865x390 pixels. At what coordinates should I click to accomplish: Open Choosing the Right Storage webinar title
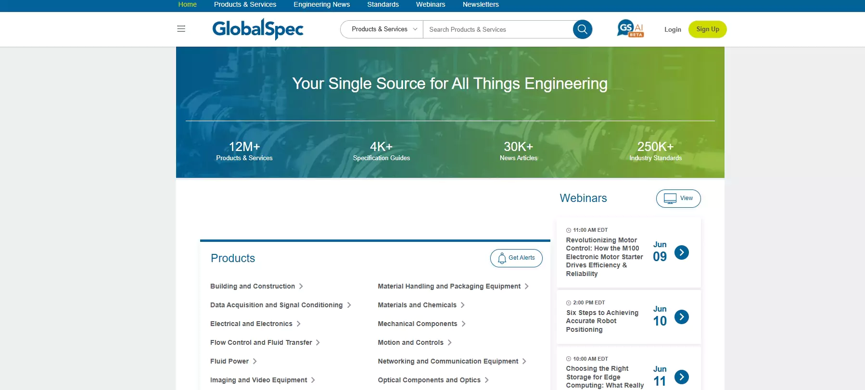(x=605, y=377)
